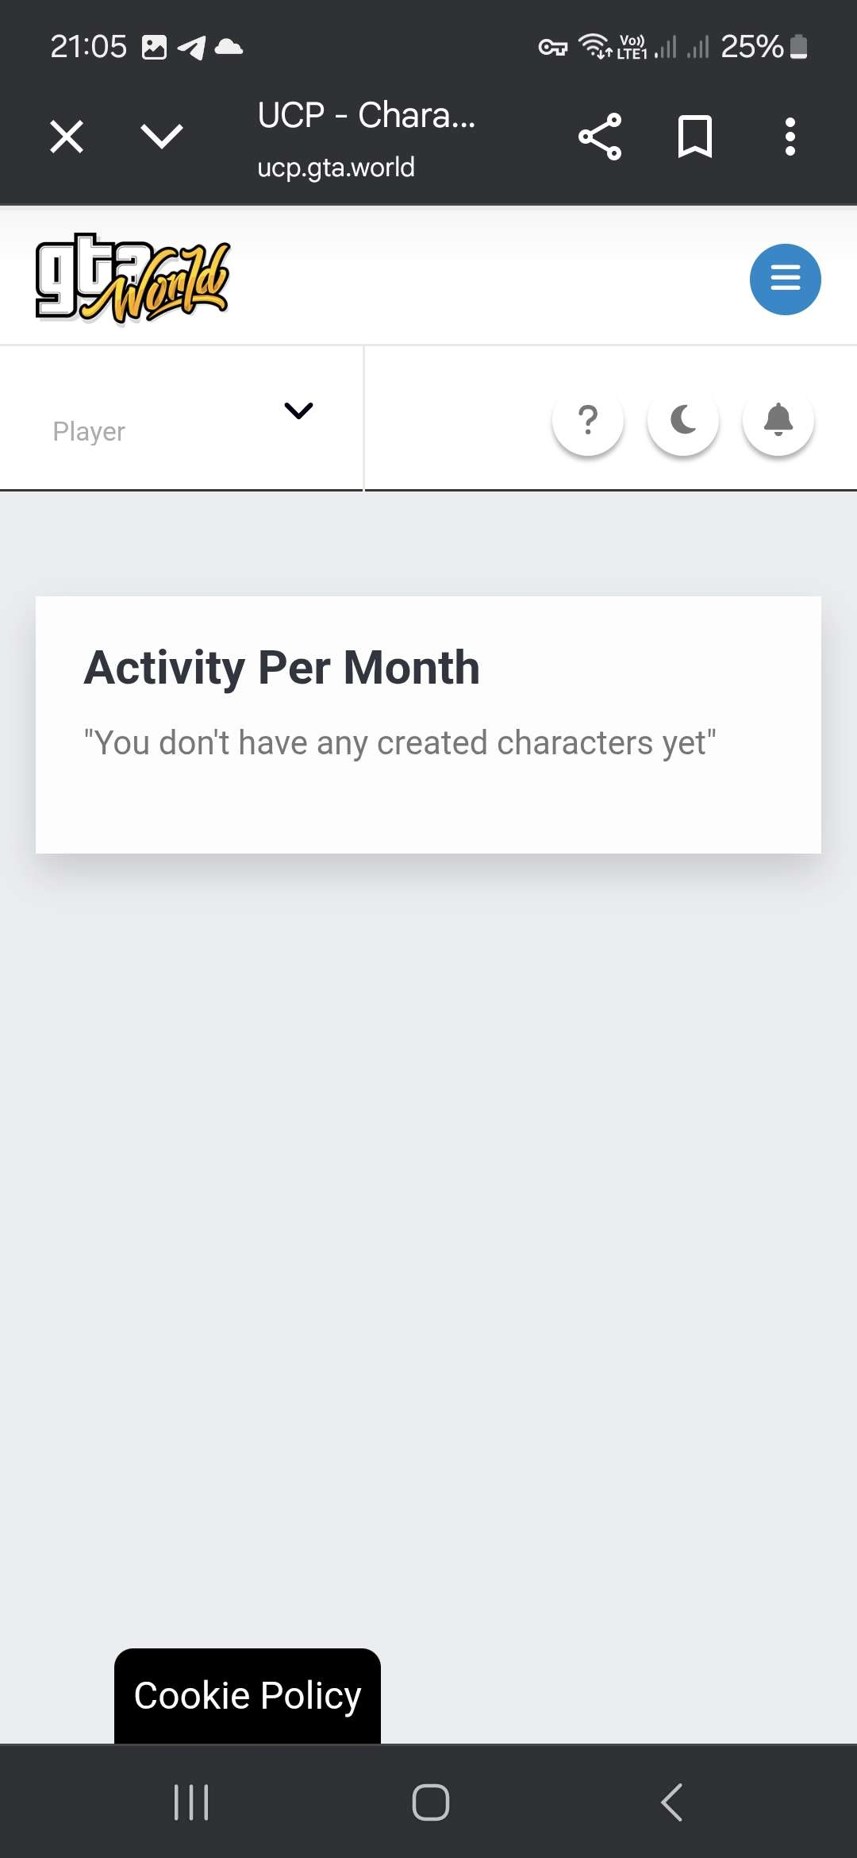
Task: Toggle dark mode with the moon icon
Action: (683, 419)
